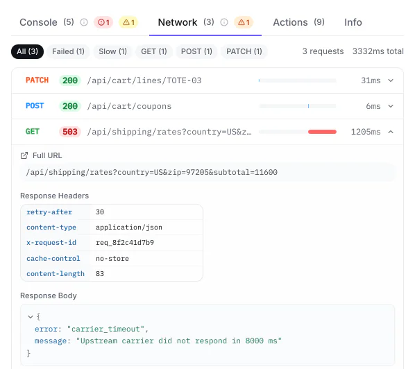Click the retry-after header name

pyautogui.click(x=49, y=212)
